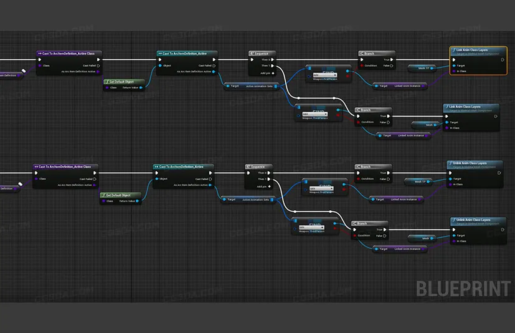
Task: Click Return Value pin on lower Get Default Object
Action: 137,201
